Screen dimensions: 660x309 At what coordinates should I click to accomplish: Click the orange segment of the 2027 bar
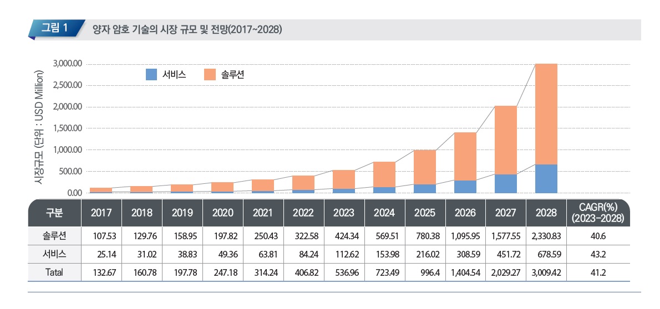pyautogui.click(x=505, y=140)
